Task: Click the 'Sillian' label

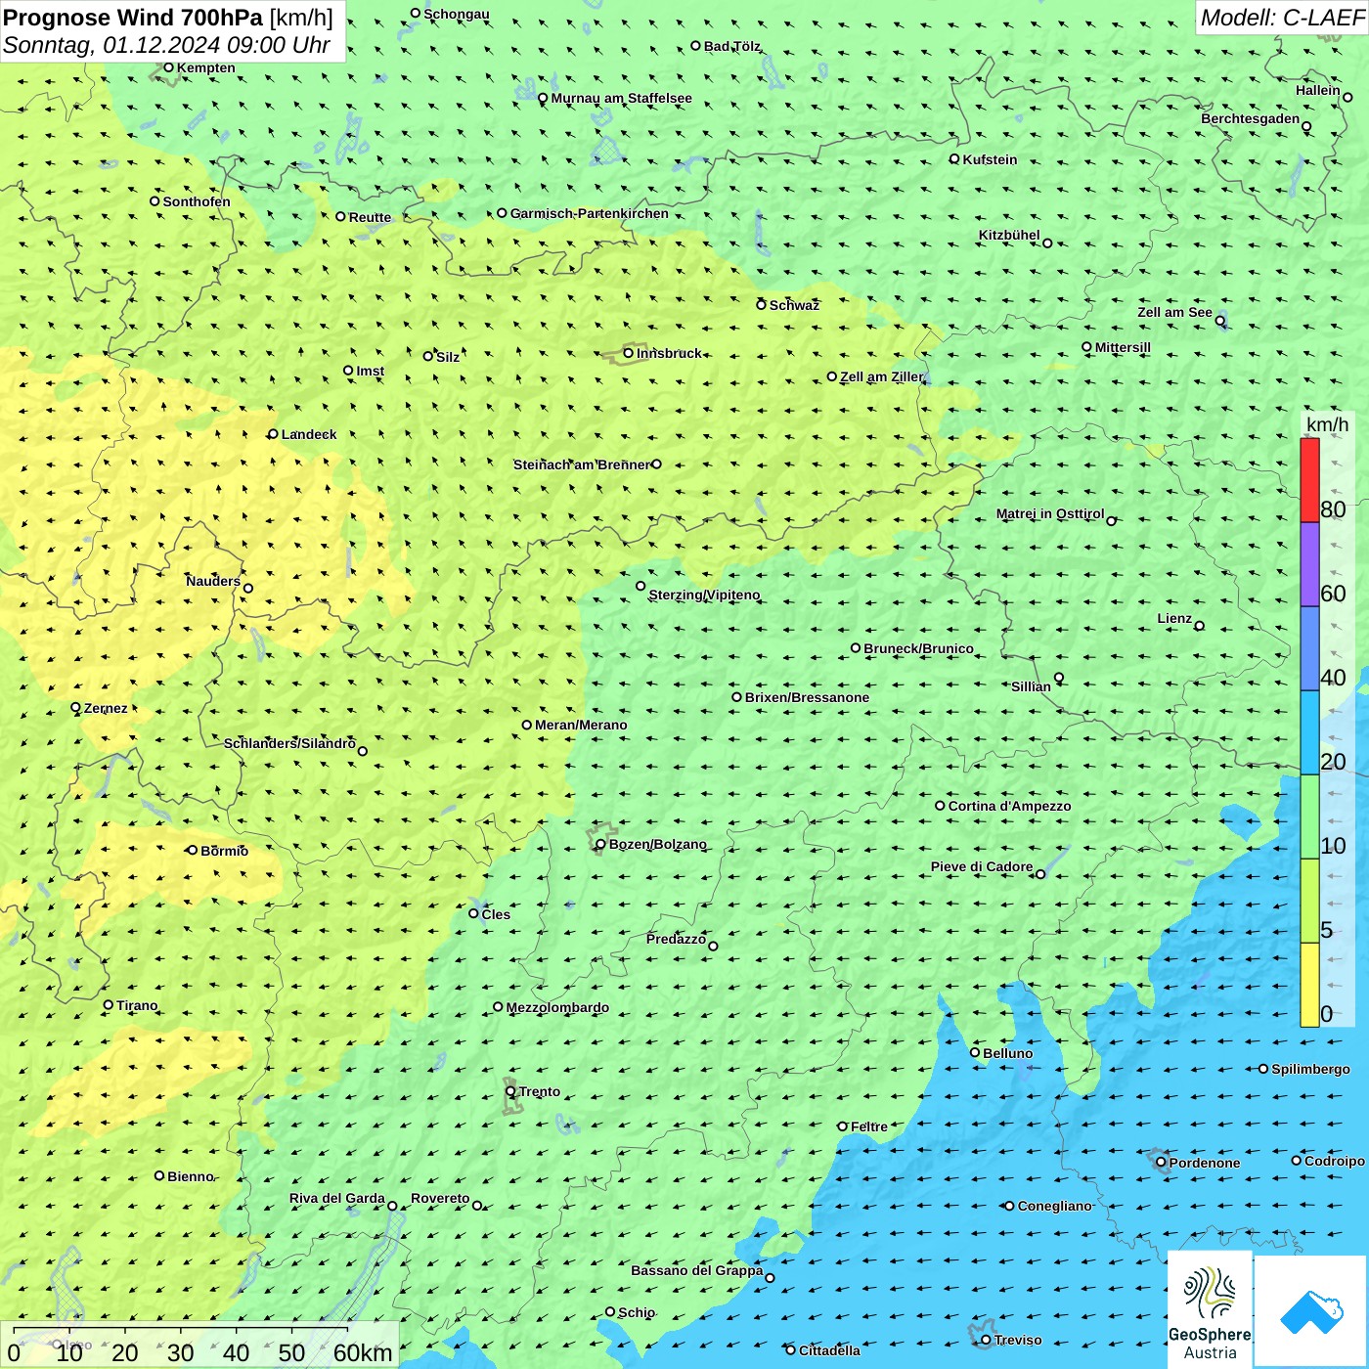Action: (x=1031, y=686)
